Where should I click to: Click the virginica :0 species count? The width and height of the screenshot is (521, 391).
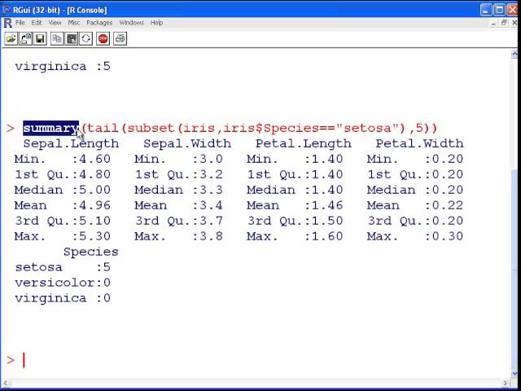click(63, 298)
